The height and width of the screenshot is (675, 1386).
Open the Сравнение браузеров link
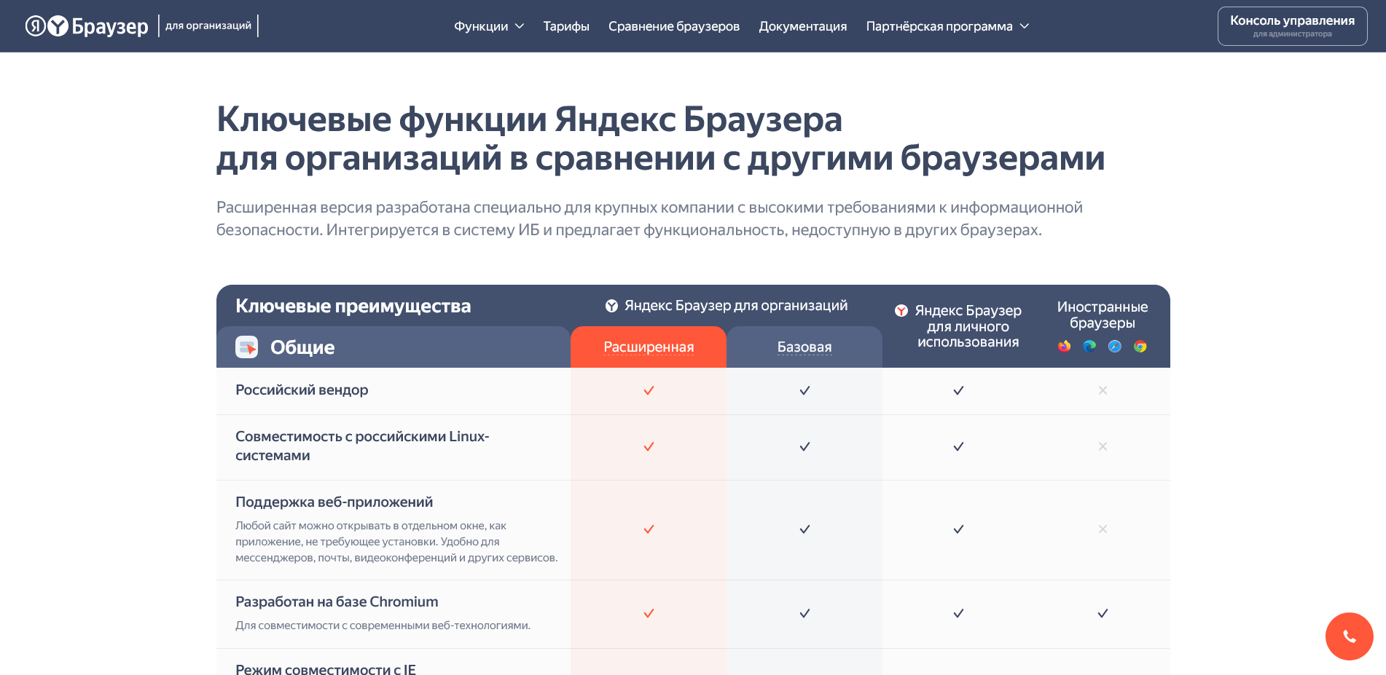click(x=674, y=25)
